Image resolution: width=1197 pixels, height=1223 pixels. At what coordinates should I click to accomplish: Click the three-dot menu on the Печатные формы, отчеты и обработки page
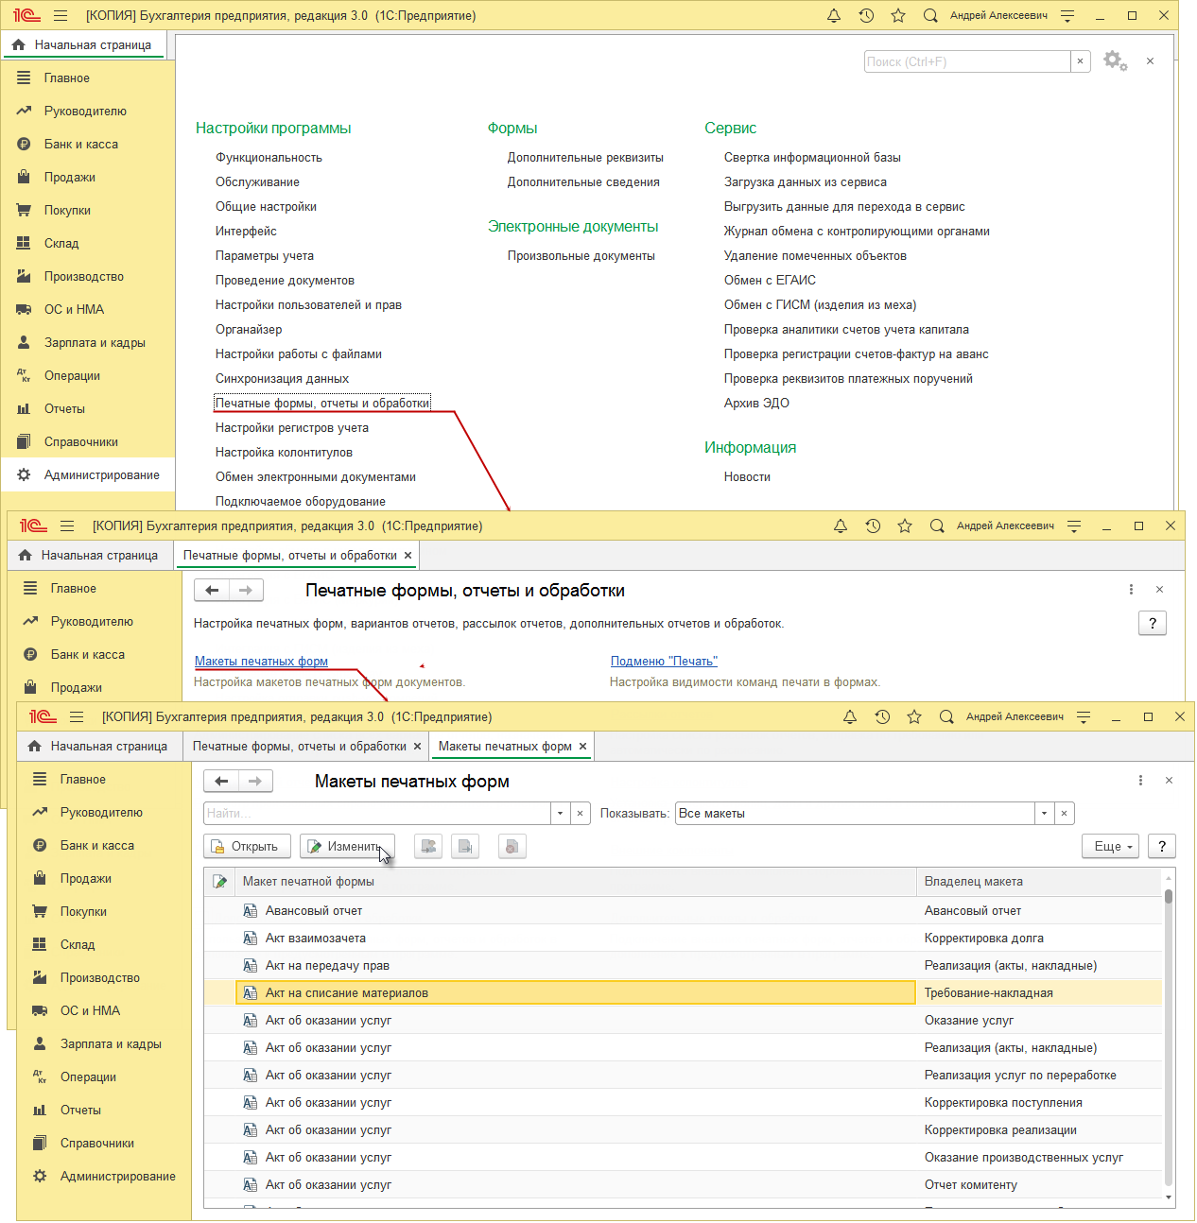[1131, 589]
